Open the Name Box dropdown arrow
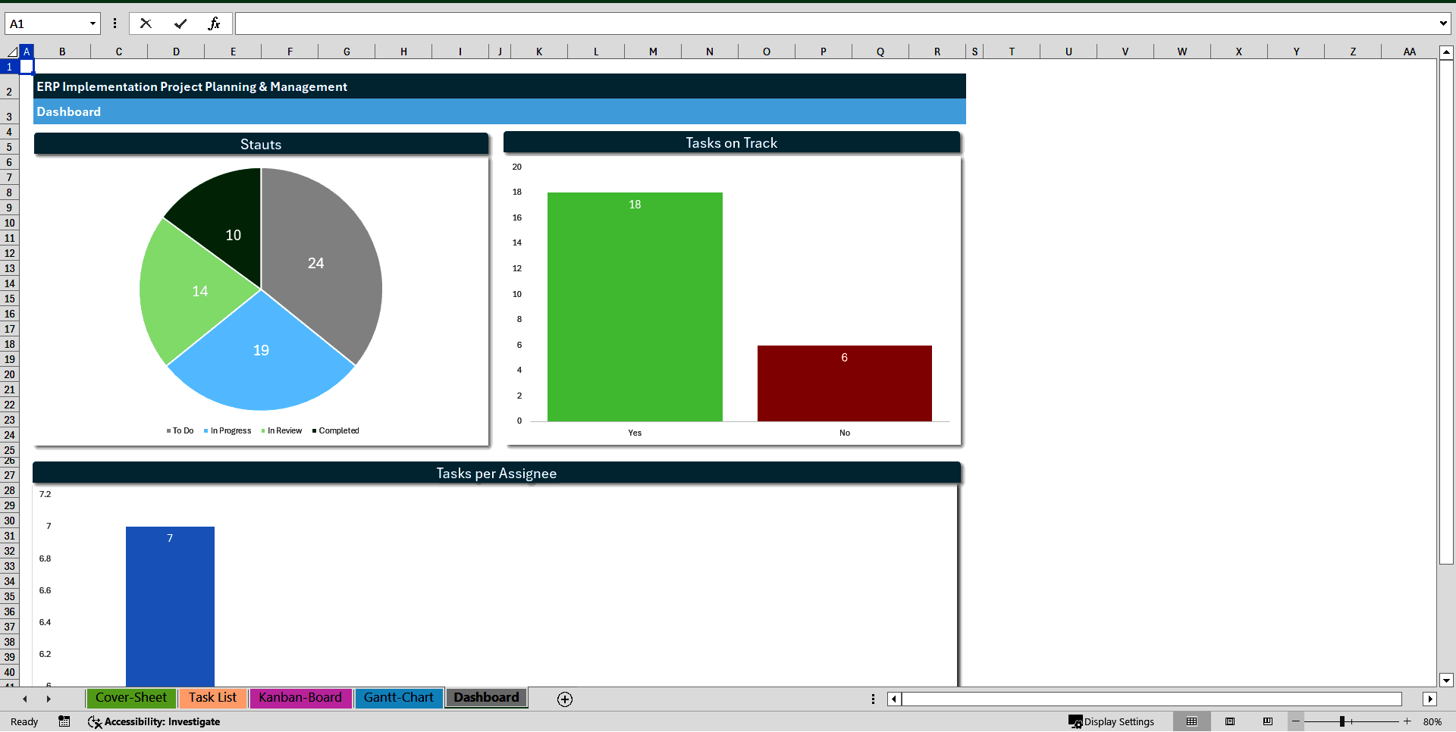This screenshot has width=1456, height=732. point(93,23)
